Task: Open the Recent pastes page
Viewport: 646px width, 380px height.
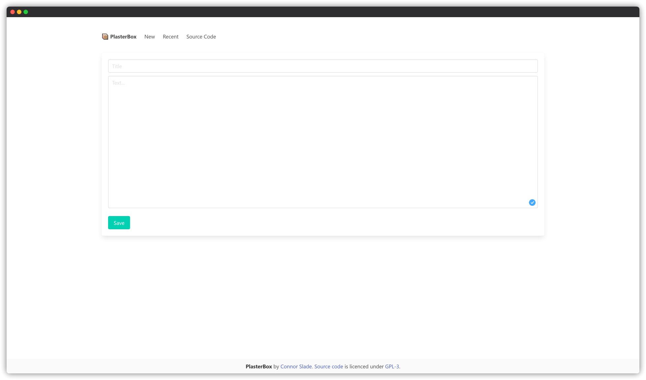Action: (x=170, y=37)
